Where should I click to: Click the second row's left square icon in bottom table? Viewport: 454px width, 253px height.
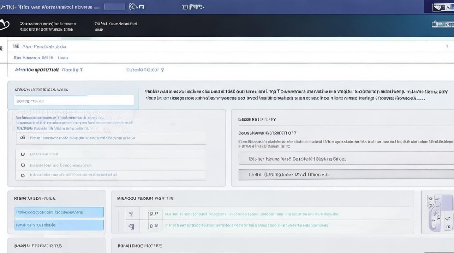131,226
